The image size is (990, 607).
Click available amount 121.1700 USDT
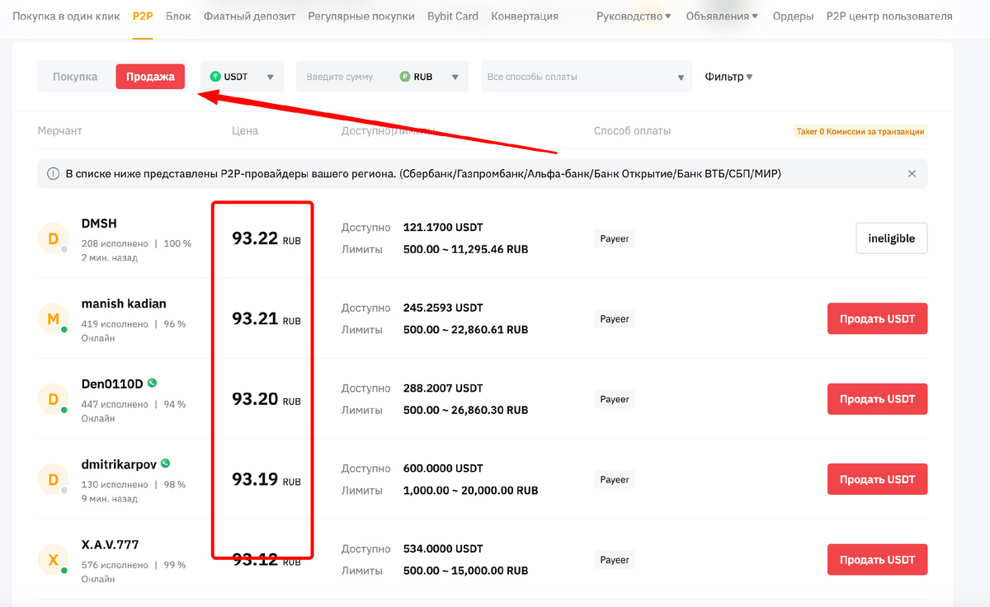pos(443,227)
